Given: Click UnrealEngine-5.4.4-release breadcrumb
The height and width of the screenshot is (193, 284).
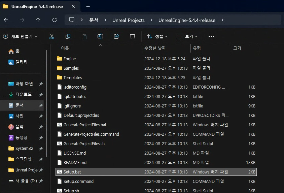Looking at the screenshot, I should click(187, 20).
